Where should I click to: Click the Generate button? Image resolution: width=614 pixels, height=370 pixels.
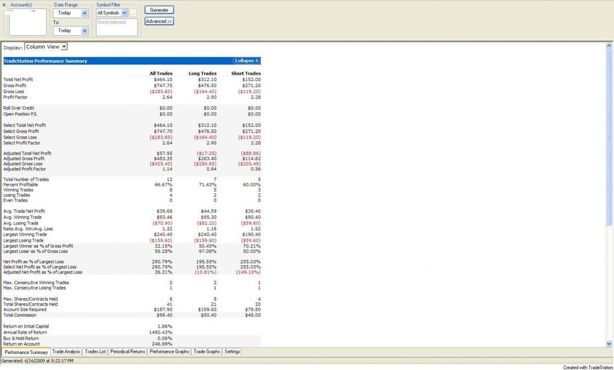pos(159,10)
